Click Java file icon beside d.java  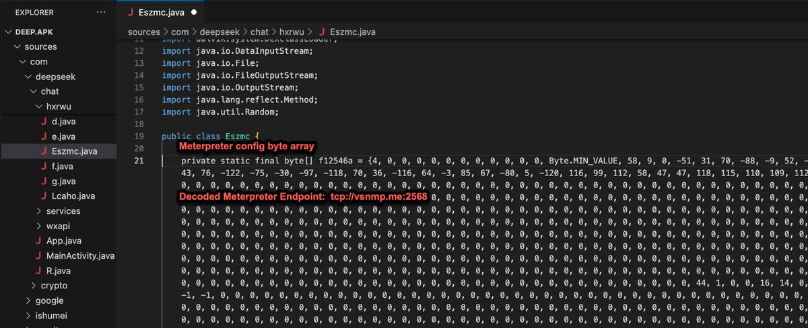tap(44, 122)
